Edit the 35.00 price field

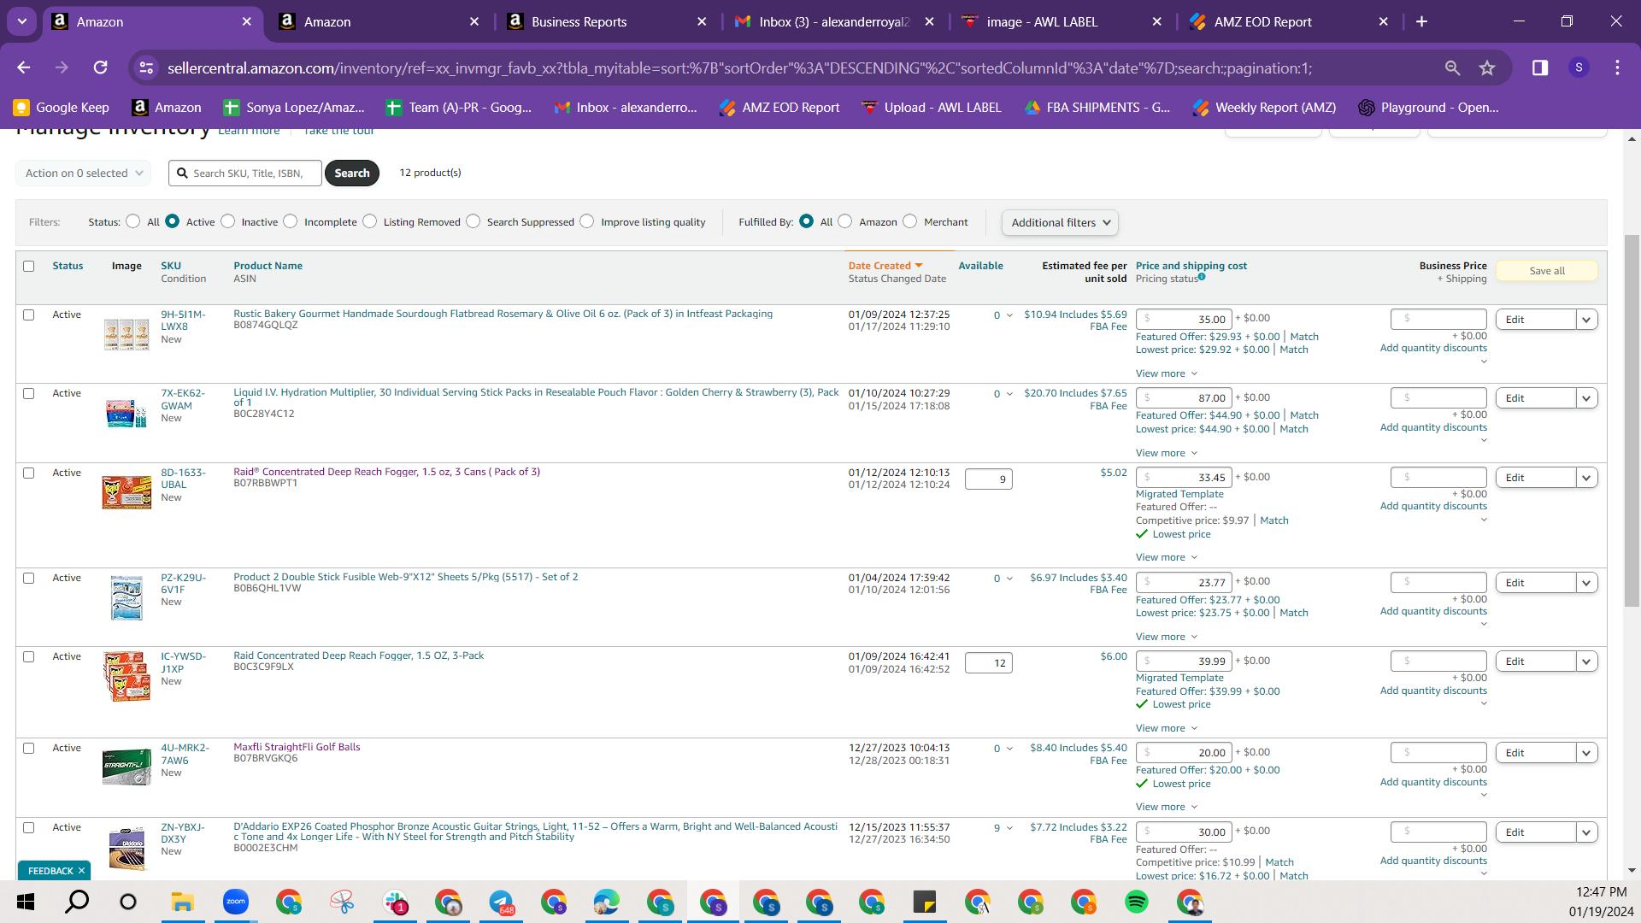[1184, 320]
